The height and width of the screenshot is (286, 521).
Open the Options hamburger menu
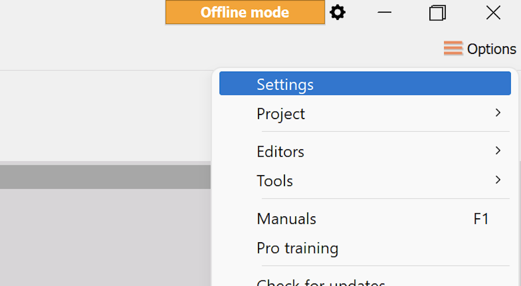click(x=480, y=49)
